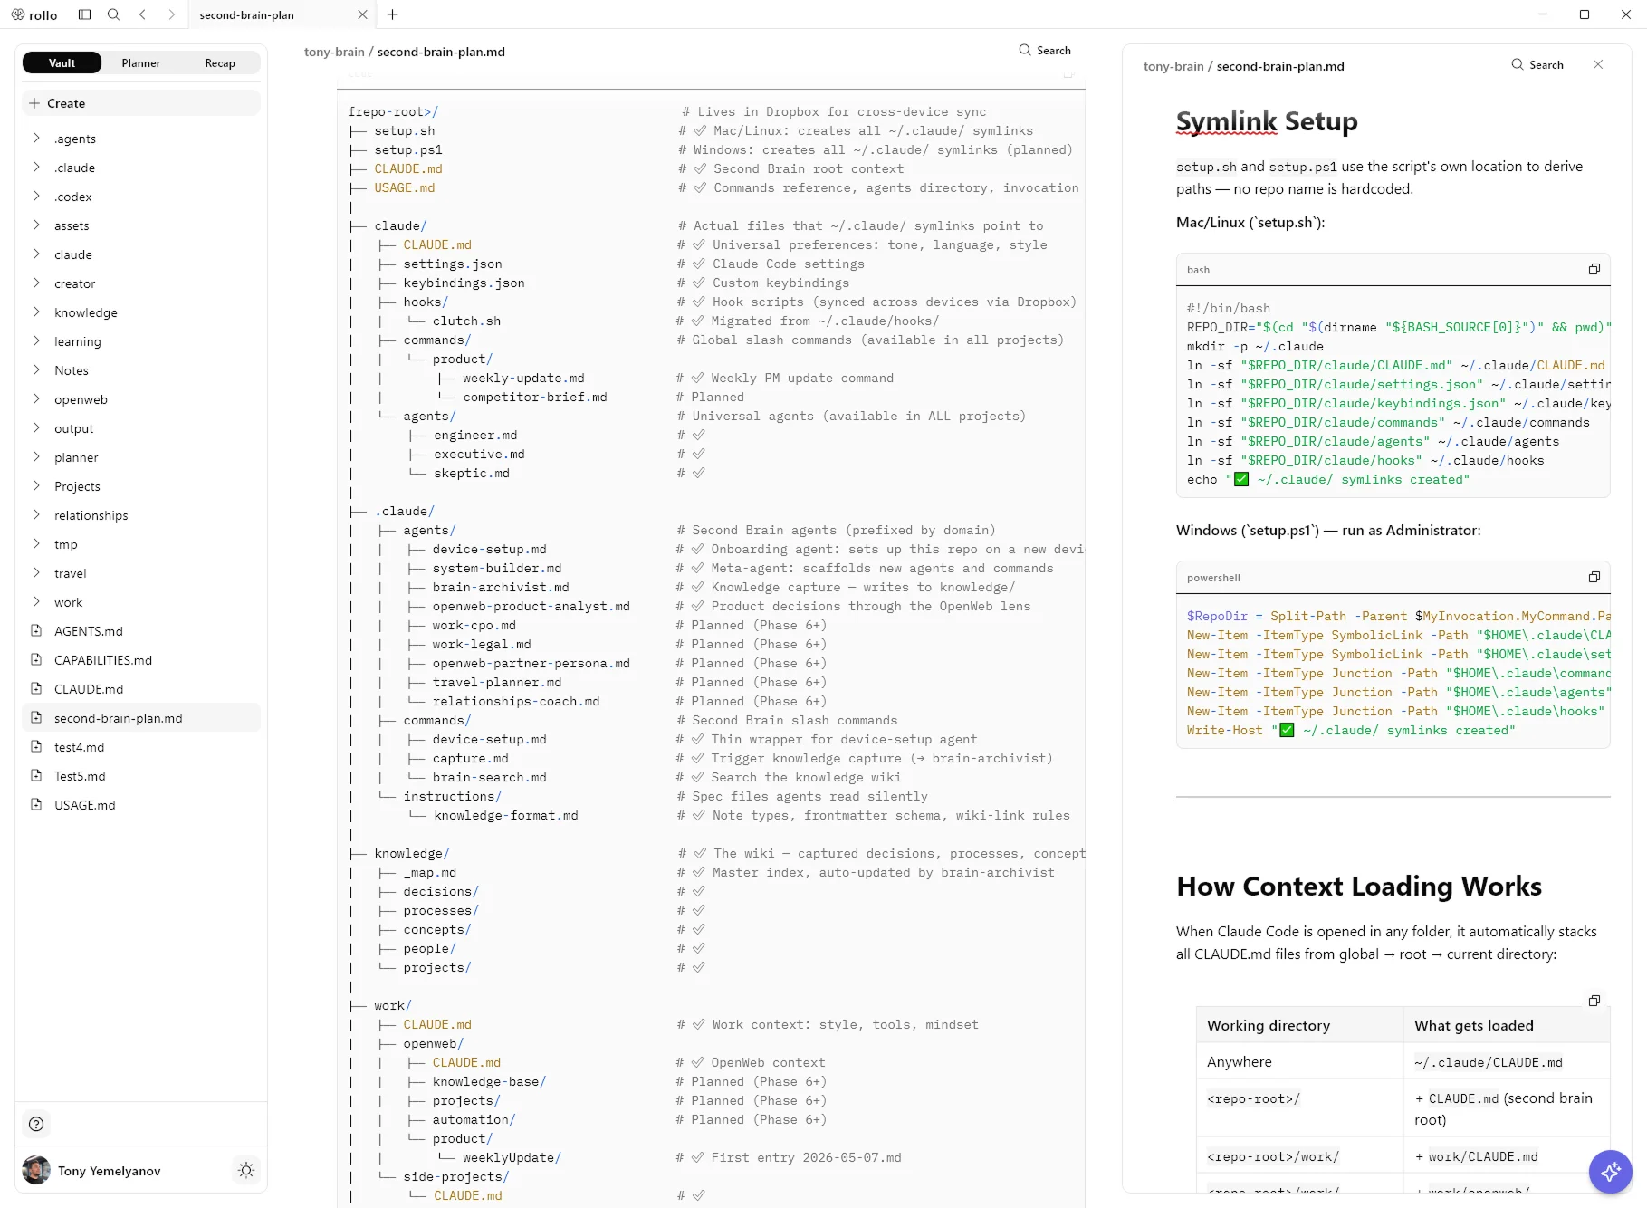The image size is (1647, 1208).
Task: Open CAPABILITIES.md file
Action: tap(141, 660)
